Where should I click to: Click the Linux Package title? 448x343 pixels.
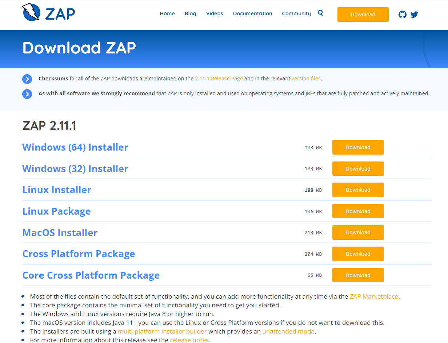(x=57, y=211)
